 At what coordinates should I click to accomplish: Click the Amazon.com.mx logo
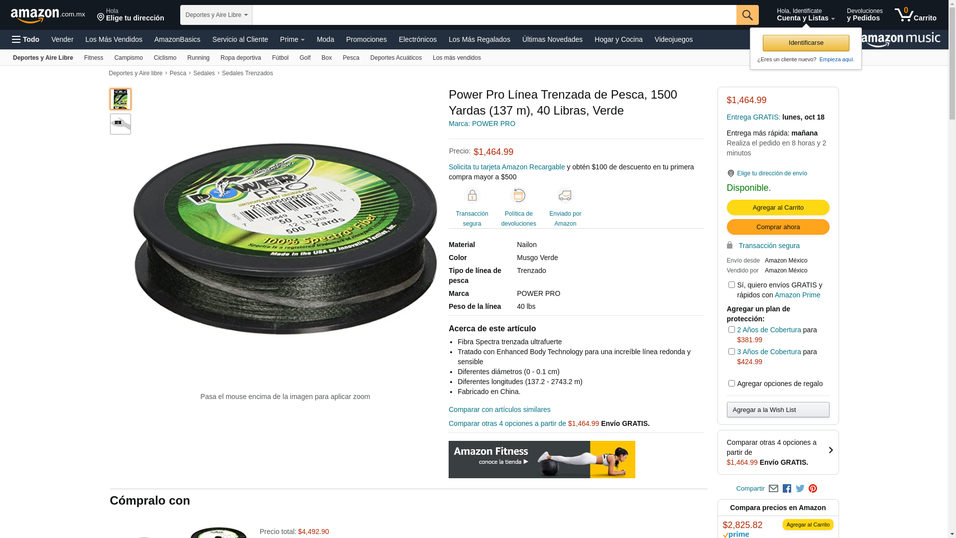click(x=48, y=15)
